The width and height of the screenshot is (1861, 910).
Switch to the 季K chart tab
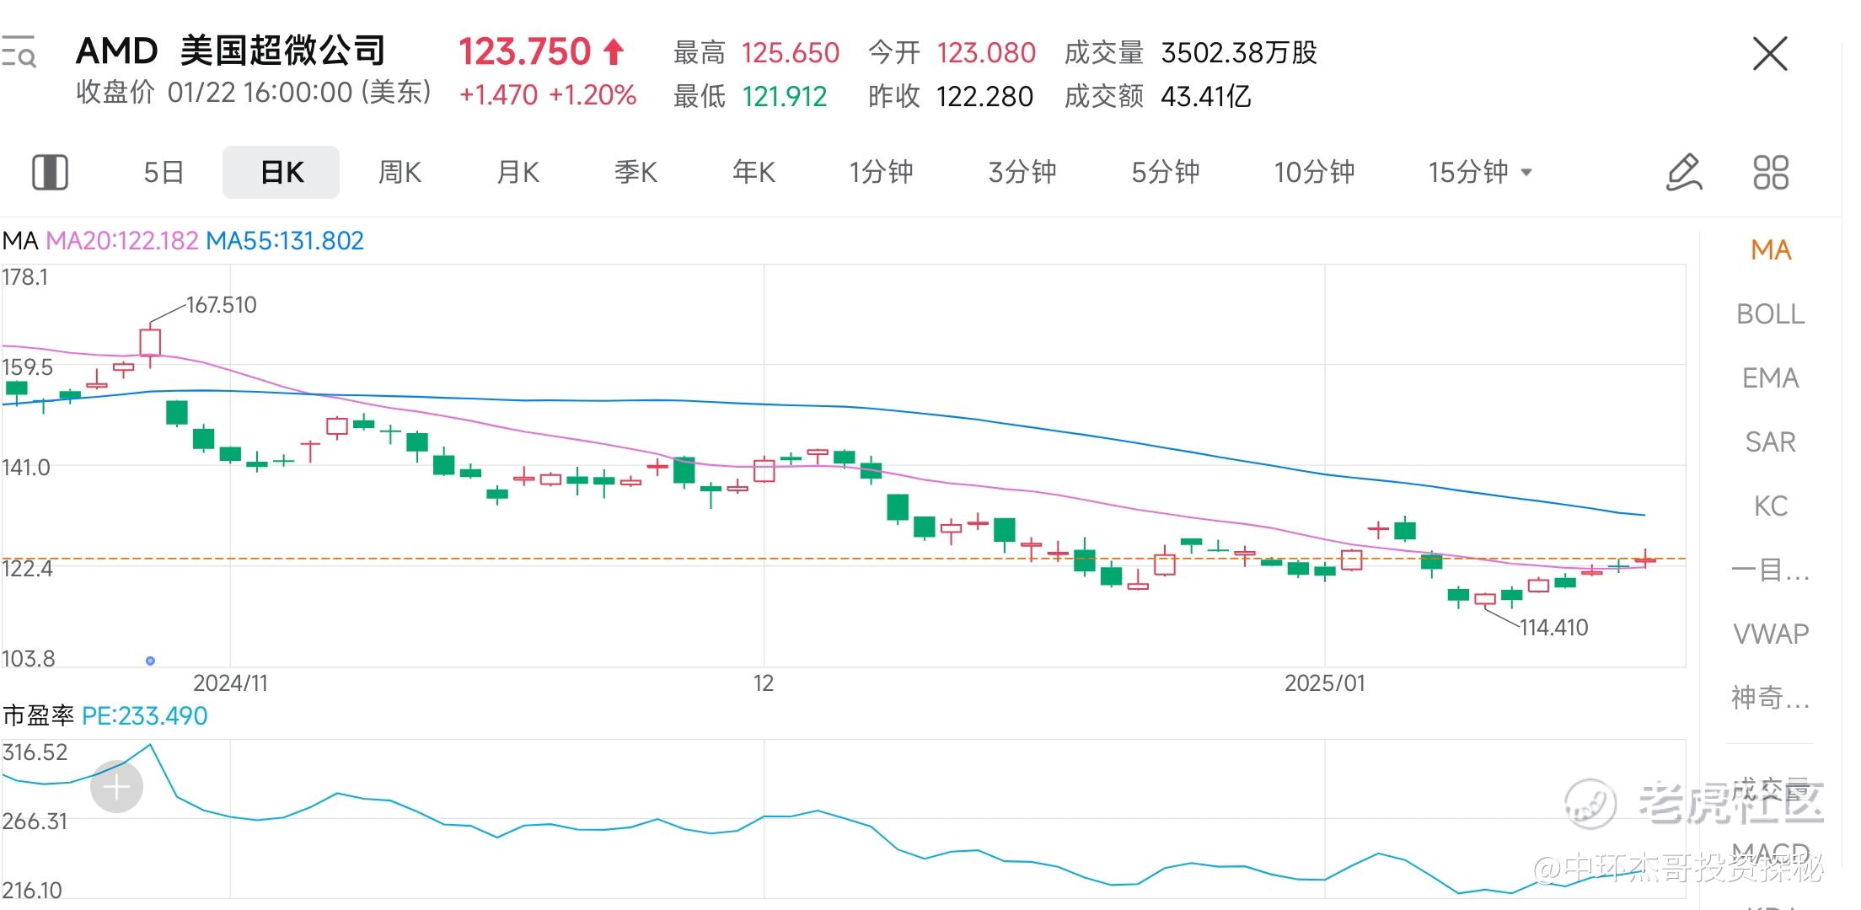(636, 172)
